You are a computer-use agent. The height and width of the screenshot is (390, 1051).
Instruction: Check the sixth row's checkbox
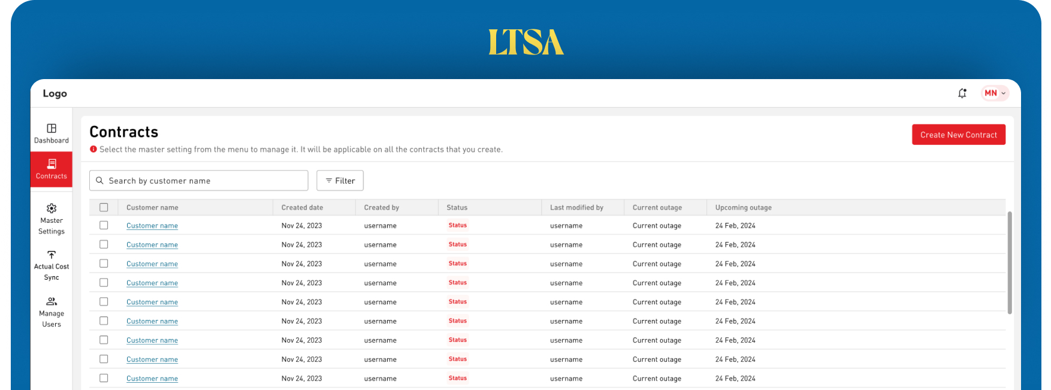tap(104, 321)
